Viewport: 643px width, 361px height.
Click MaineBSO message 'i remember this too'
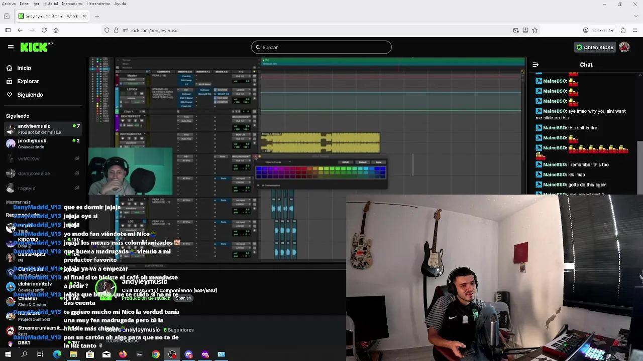click(x=588, y=164)
